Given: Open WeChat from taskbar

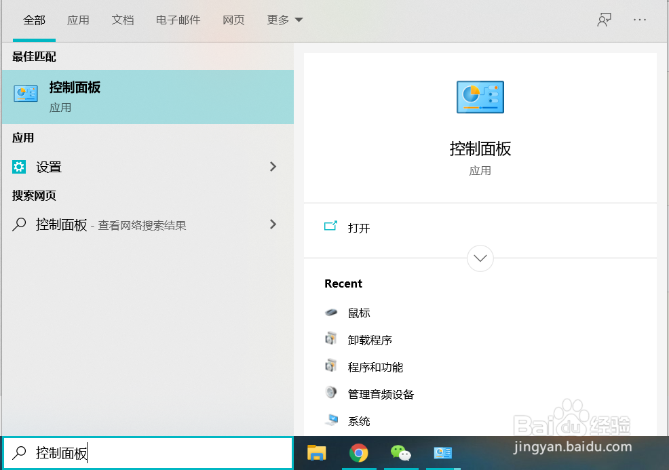Looking at the screenshot, I should pos(400,453).
